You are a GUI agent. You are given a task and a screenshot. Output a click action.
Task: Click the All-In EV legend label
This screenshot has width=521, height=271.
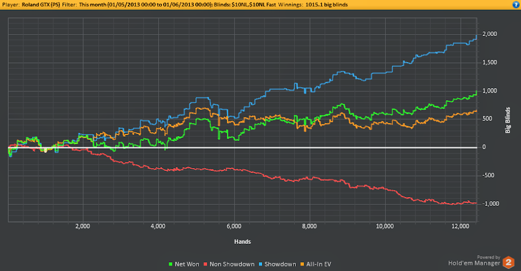coord(319,264)
